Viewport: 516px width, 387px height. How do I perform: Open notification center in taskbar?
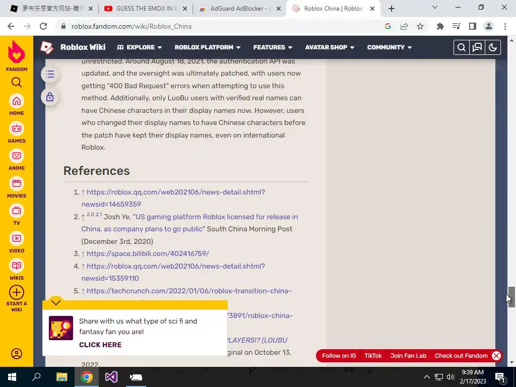(500, 377)
